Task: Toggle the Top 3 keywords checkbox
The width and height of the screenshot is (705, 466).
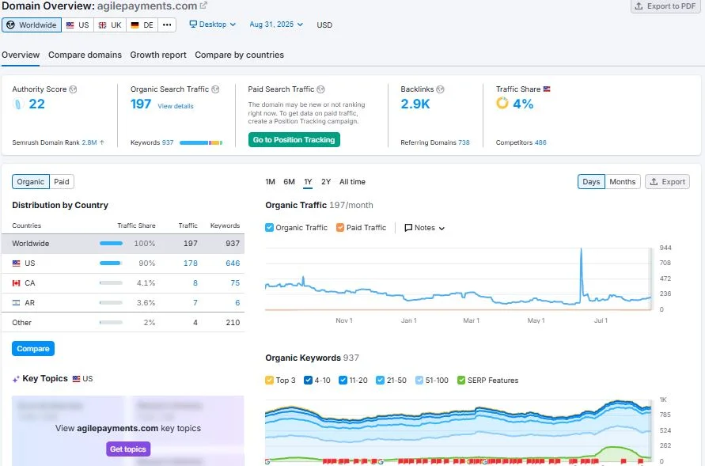Action: [x=269, y=381]
